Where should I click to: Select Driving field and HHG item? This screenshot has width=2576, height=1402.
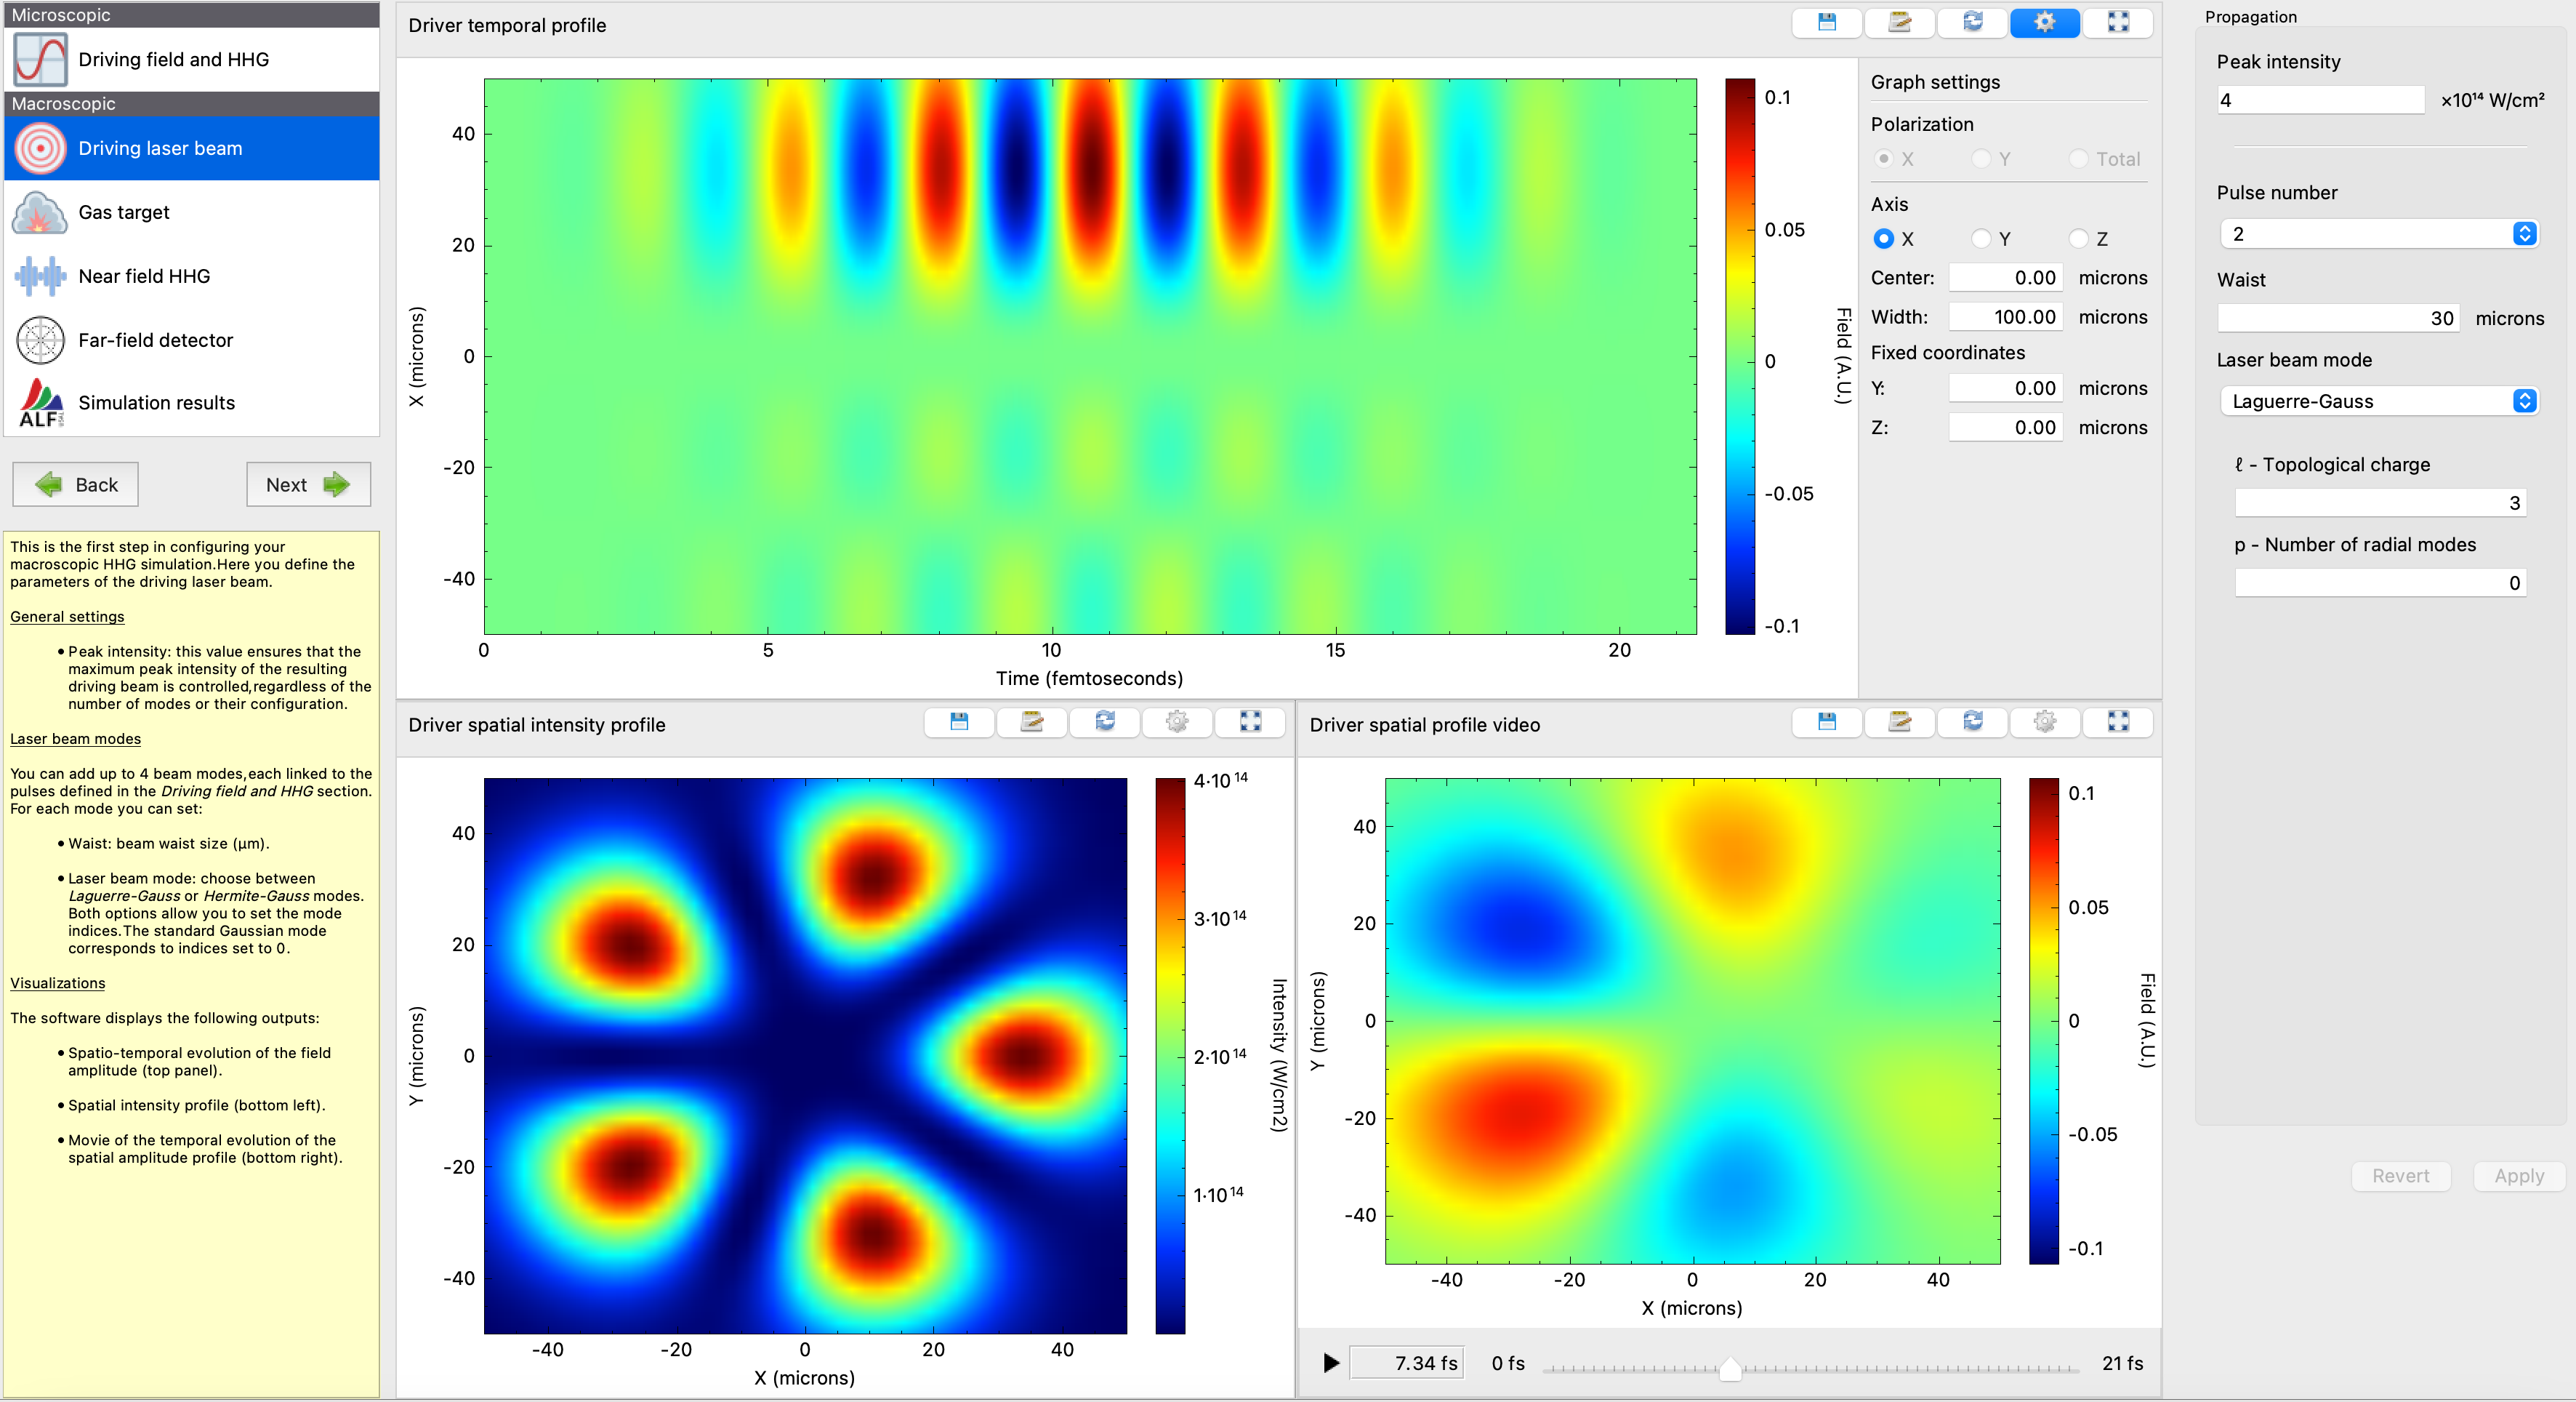173,59
